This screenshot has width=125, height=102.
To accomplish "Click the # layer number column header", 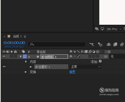I will (29, 52).
